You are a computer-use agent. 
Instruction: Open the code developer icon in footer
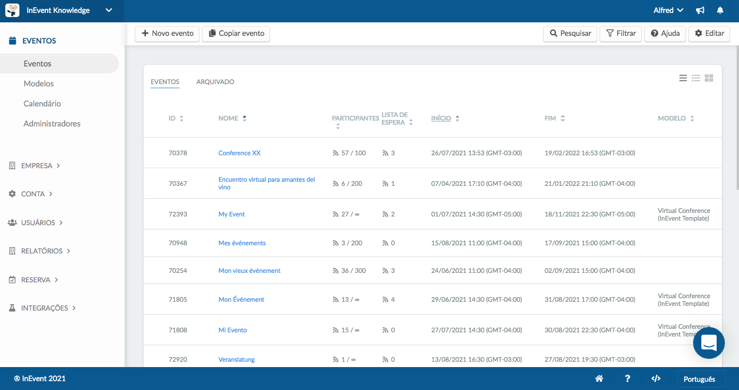pos(656,379)
